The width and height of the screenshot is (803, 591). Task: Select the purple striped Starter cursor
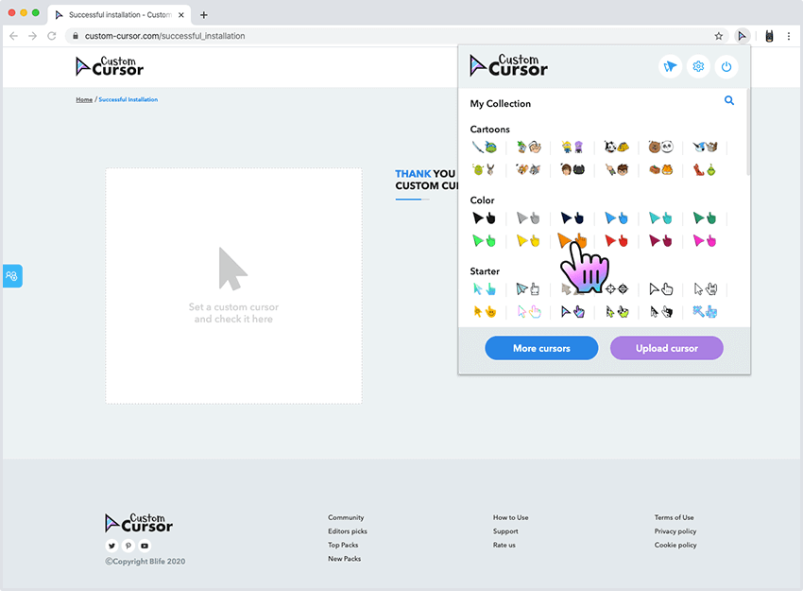[572, 312]
